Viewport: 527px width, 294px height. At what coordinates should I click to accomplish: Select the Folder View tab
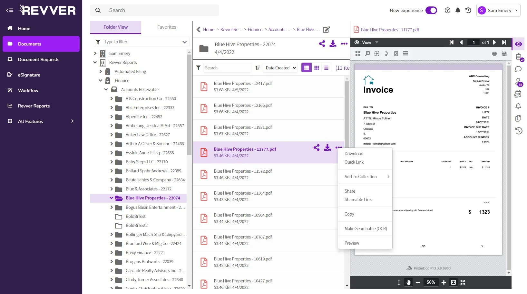pyautogui.click(x=116, y=27)
